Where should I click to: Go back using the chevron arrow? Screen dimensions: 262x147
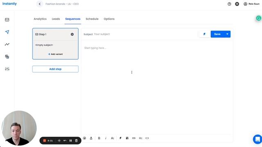40,4
